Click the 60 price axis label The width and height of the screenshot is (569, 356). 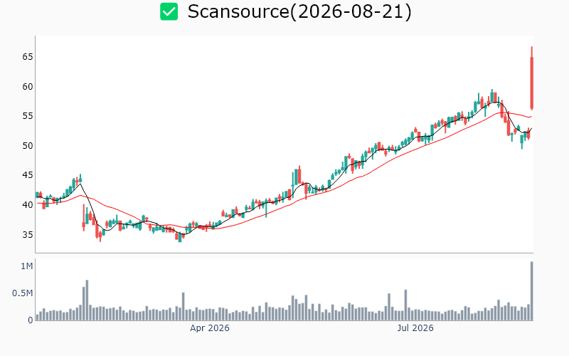[x=28, y=86]
